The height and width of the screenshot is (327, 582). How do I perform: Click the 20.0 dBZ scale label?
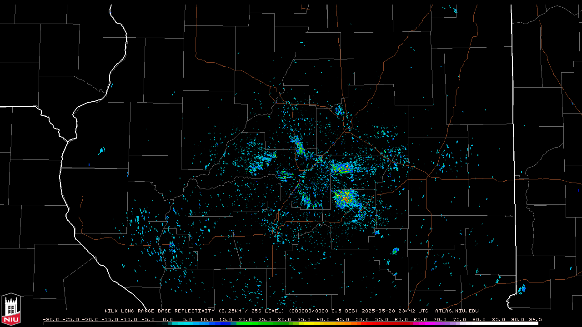click(x=246, y=320)
